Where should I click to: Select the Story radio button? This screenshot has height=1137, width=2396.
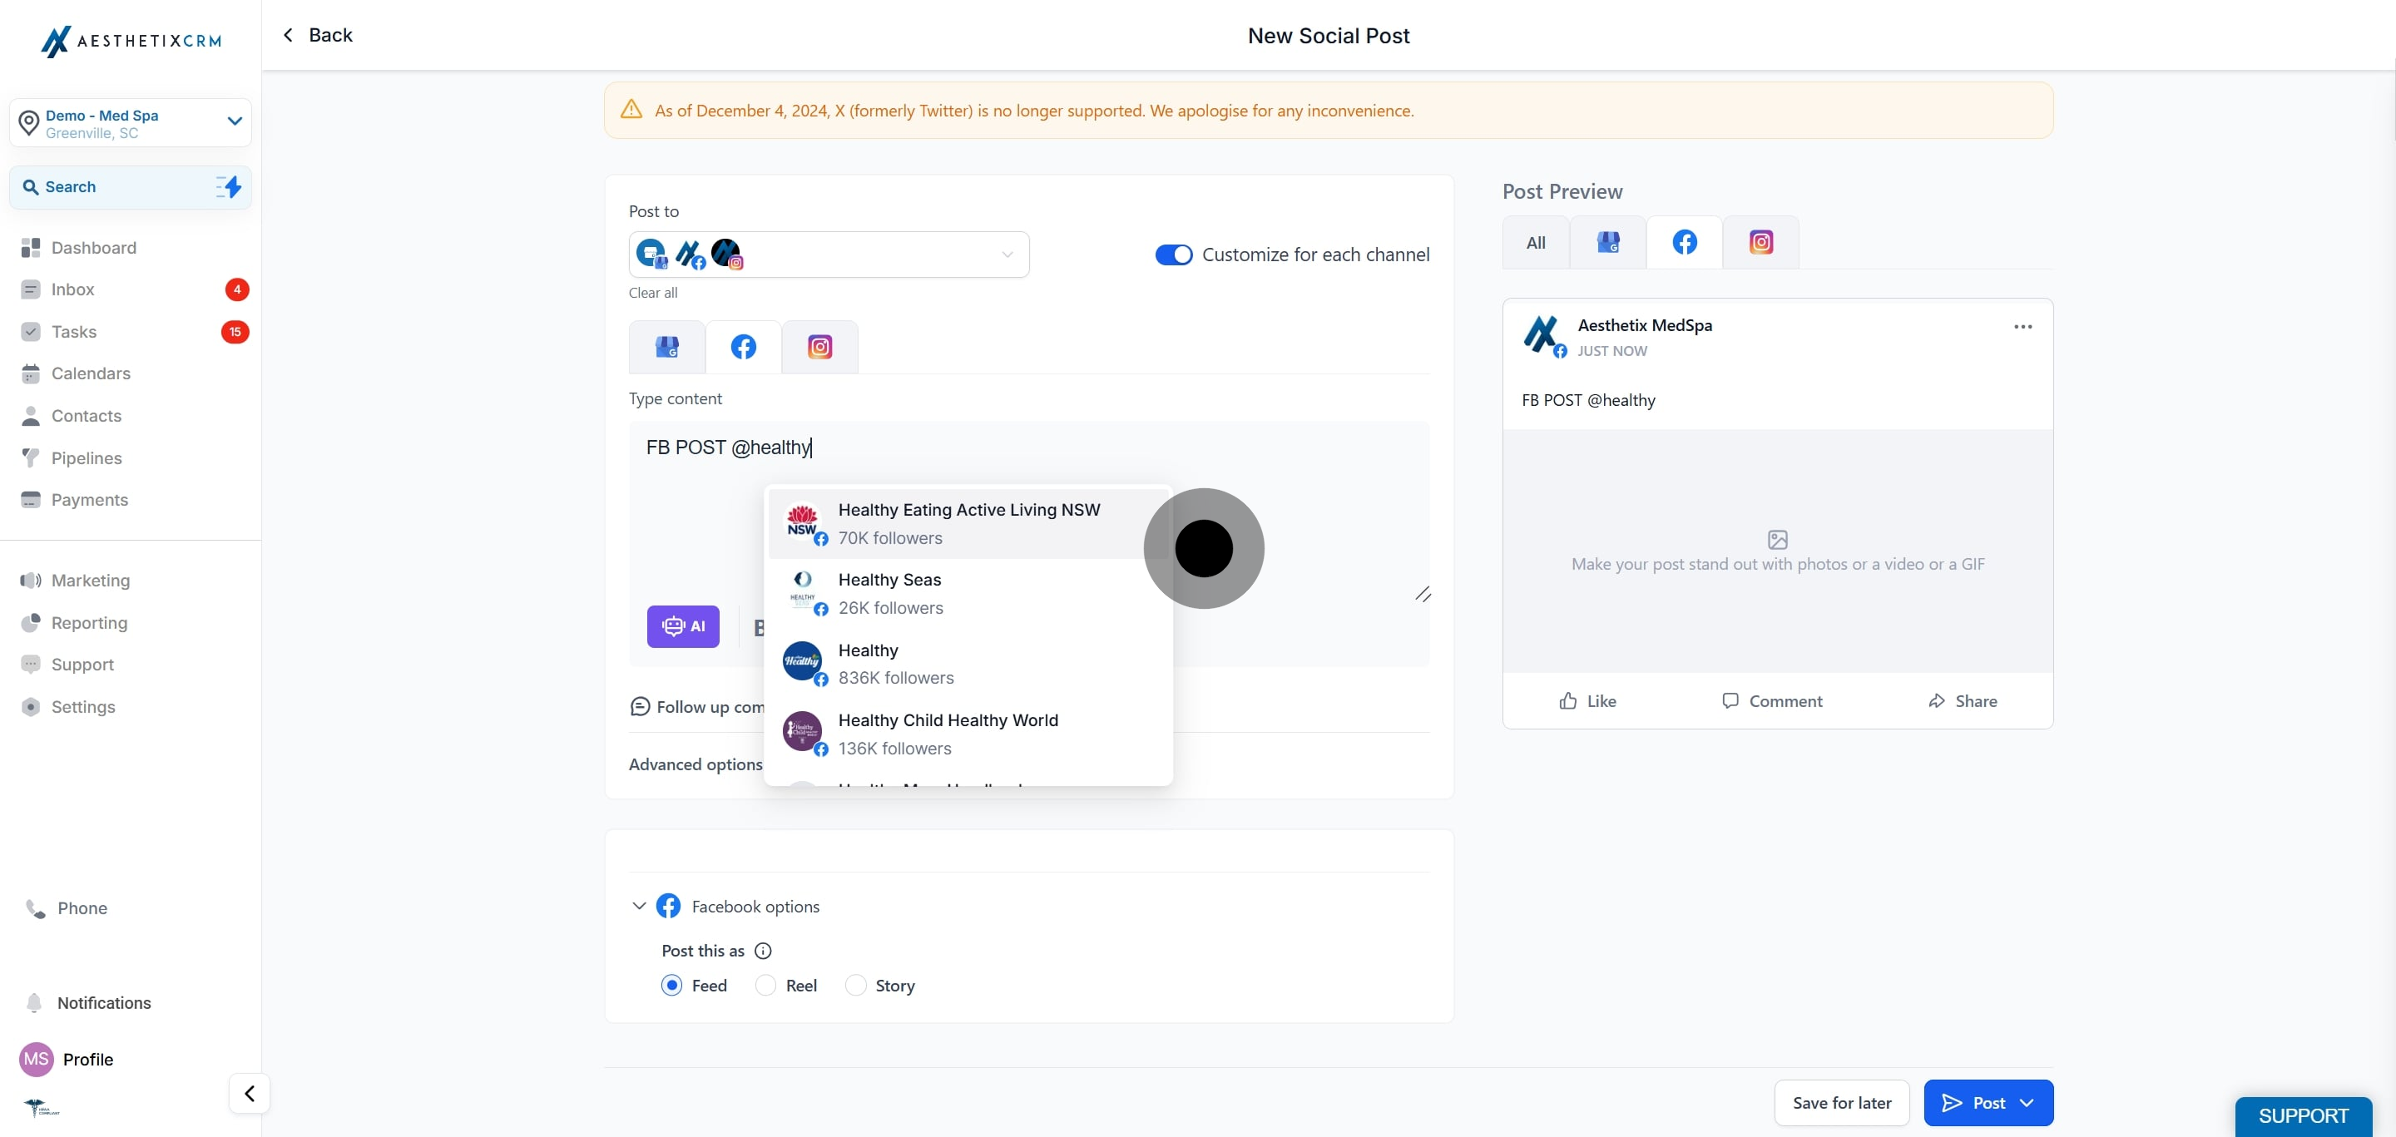coord(854,986)
